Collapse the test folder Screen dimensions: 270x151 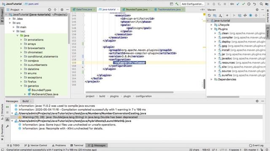pos(13,31)
